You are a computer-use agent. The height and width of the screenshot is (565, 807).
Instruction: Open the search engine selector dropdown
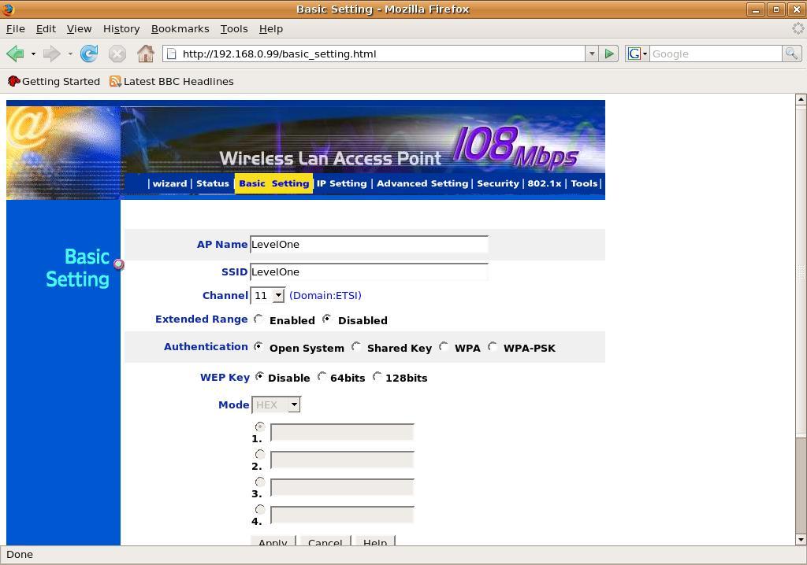[637, 54]
